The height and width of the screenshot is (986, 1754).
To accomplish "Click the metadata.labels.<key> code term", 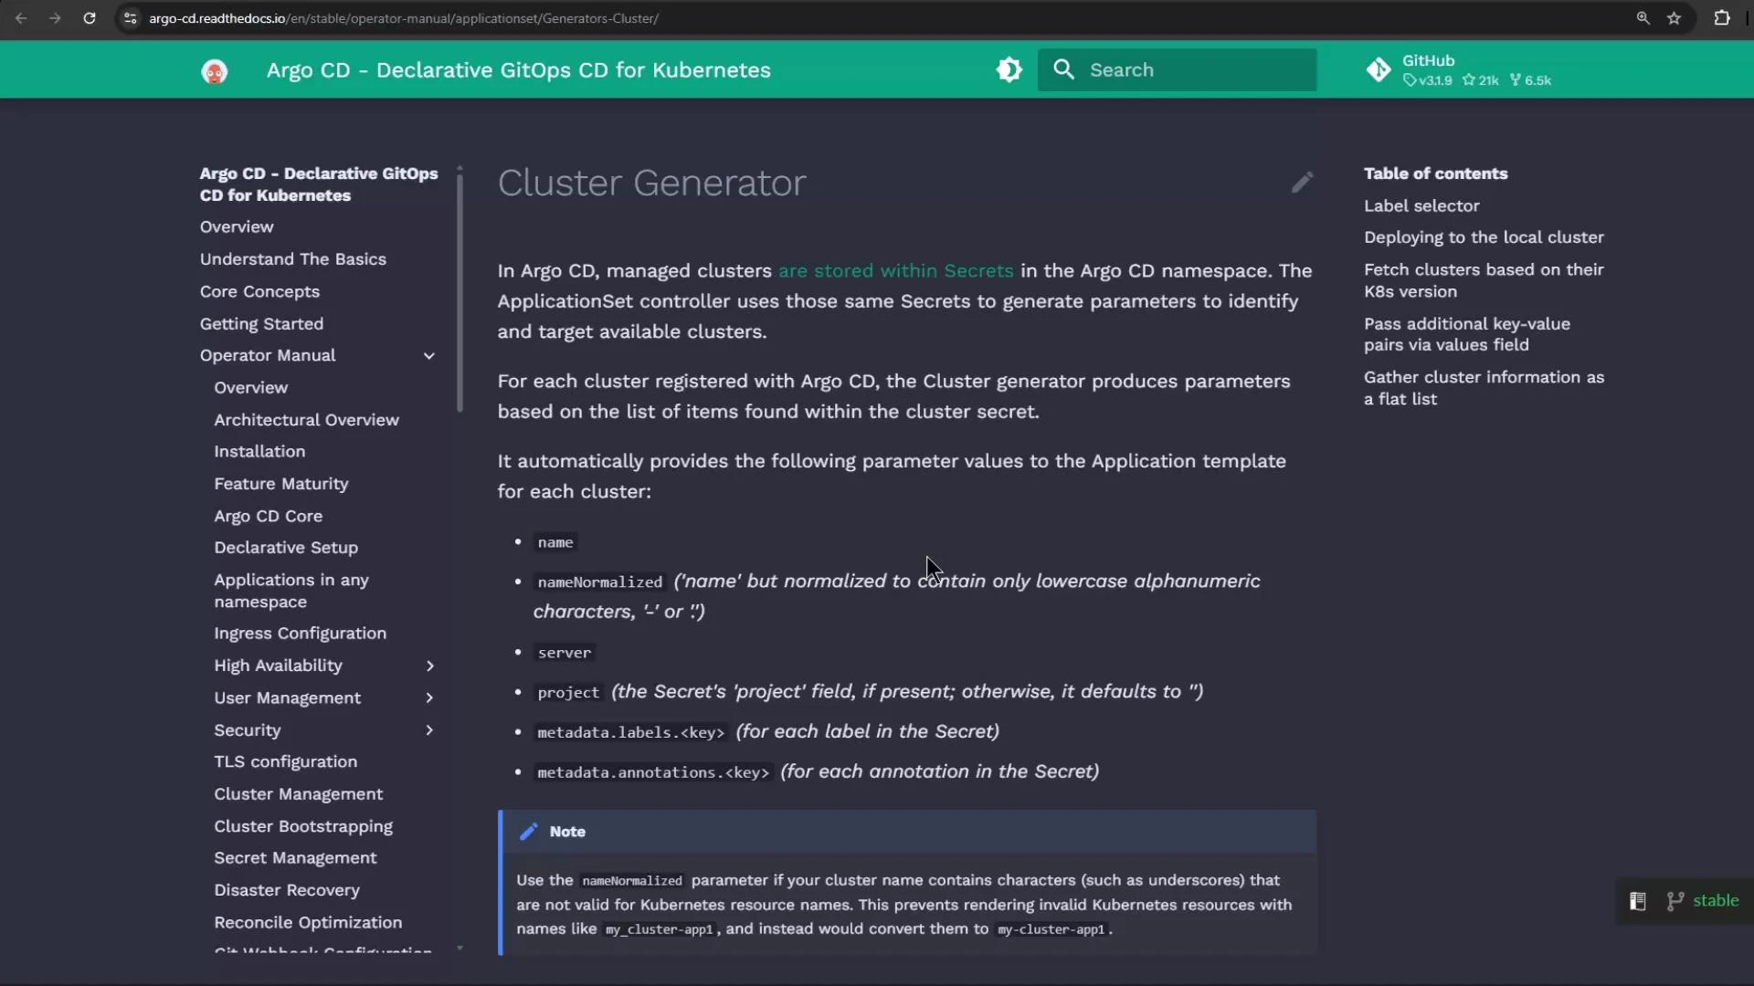I will 630,732.
